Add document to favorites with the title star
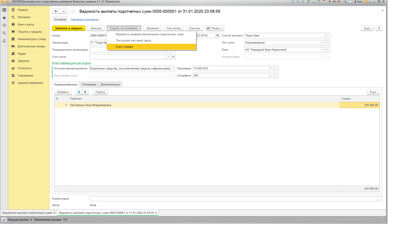Viewport: 401px width, 225px height. tap(73, 11)
